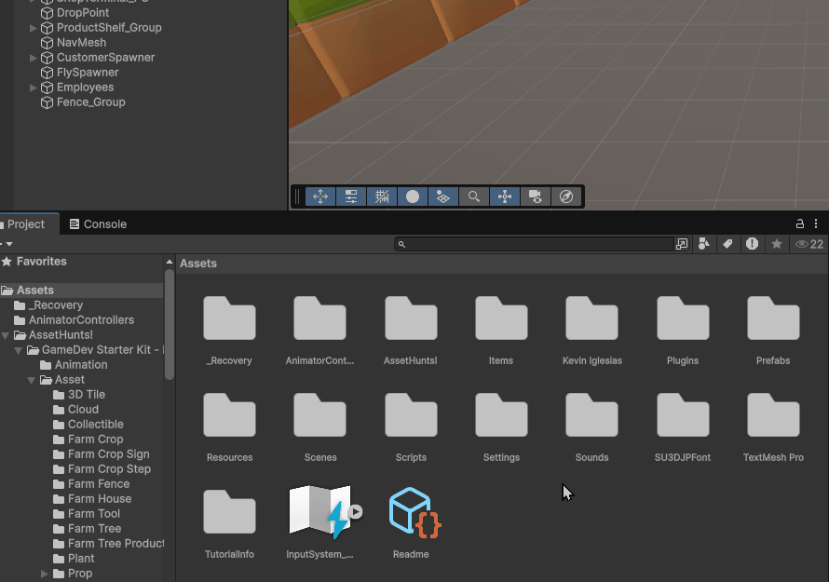The height and width of the screenshot is (582, 829).
Task: Open the search-in-window icon beside search field
Action: click(682, 244)
